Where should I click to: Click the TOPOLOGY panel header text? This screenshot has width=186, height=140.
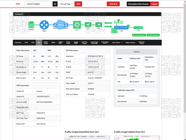19,14
